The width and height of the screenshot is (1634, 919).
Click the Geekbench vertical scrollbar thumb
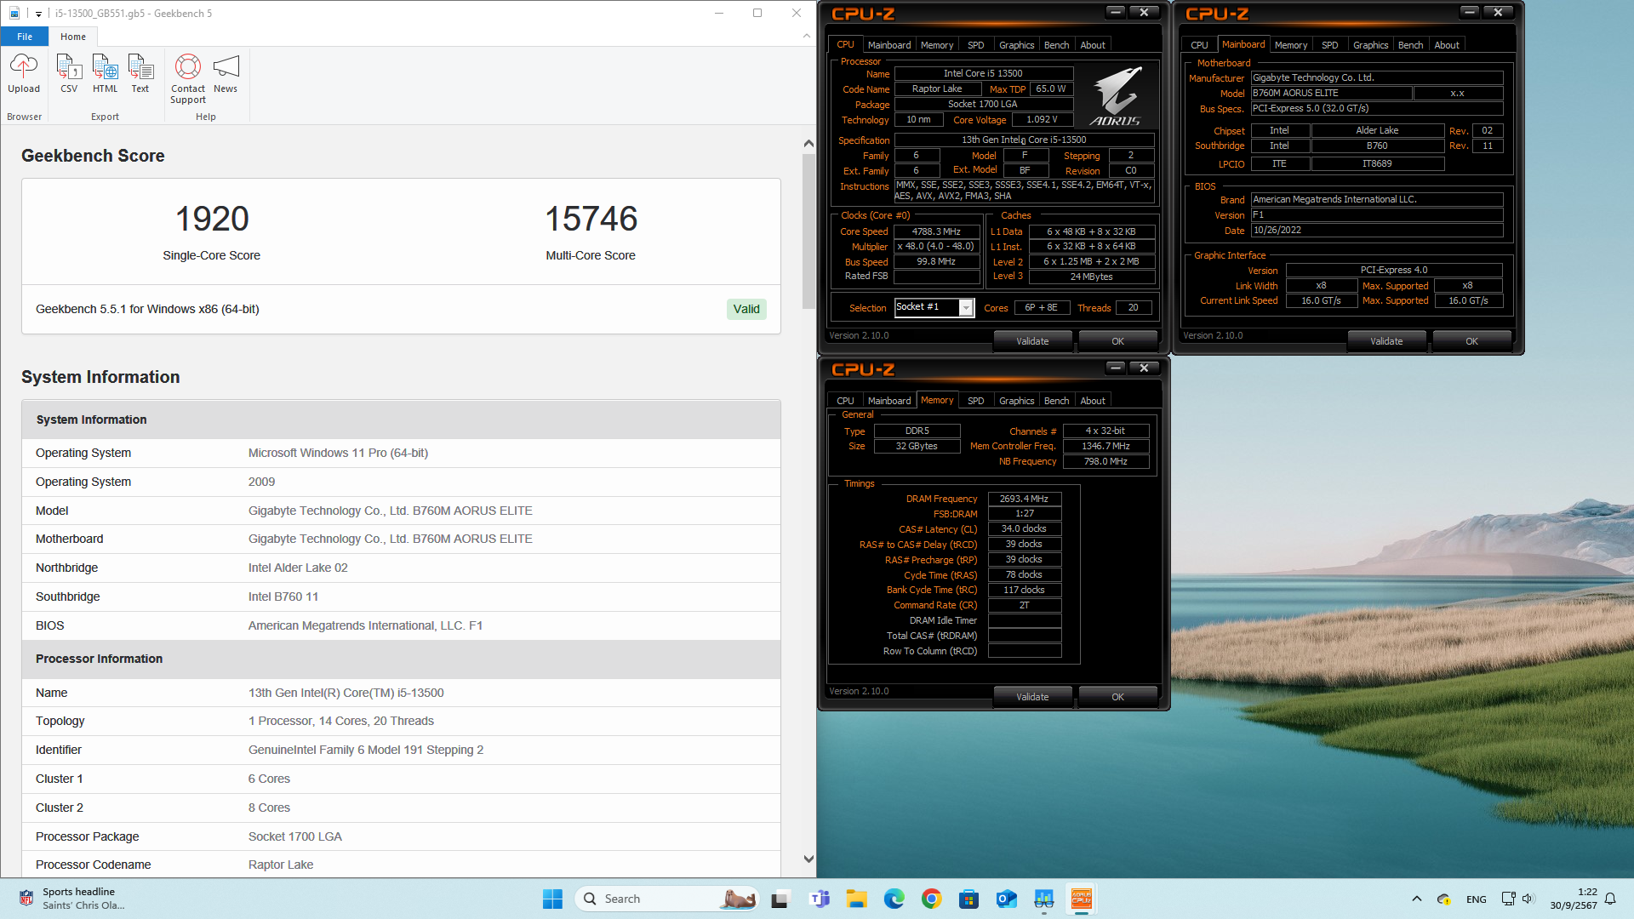[808, 231]
